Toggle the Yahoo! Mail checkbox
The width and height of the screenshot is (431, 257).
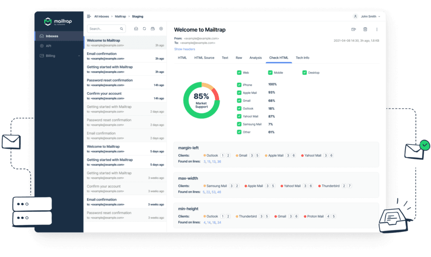point(239,116)
